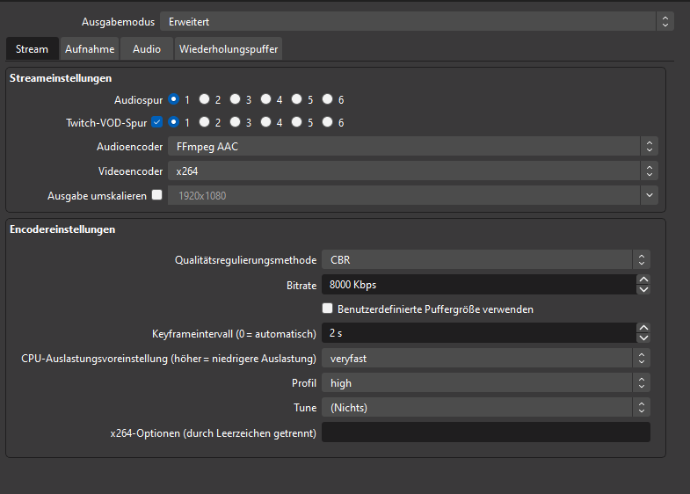The width and height of the screenshot is (690, 494).
Task: Click the x264-Optionen text field
Action: tap(486, 432)
